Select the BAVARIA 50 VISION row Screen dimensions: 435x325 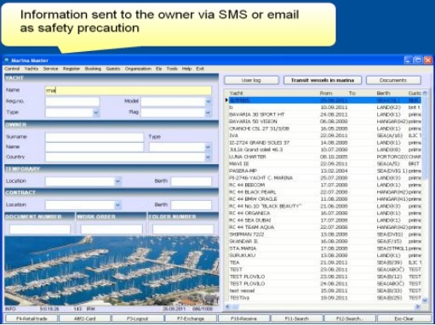(325, 122)
